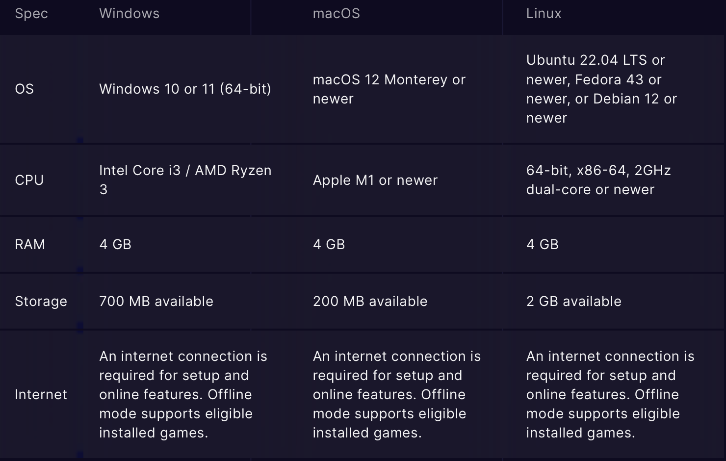
Task: Click the Linux 4 GB RAM cell
Action: tap(542, 244)
